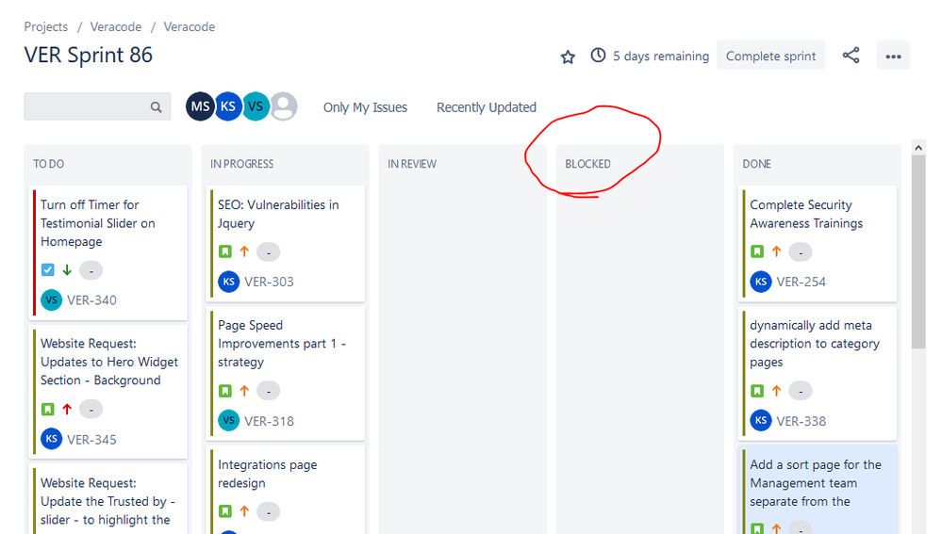Open issue link VER-303
The height and width of the screenshot is (534, 942).
[269, 282]
